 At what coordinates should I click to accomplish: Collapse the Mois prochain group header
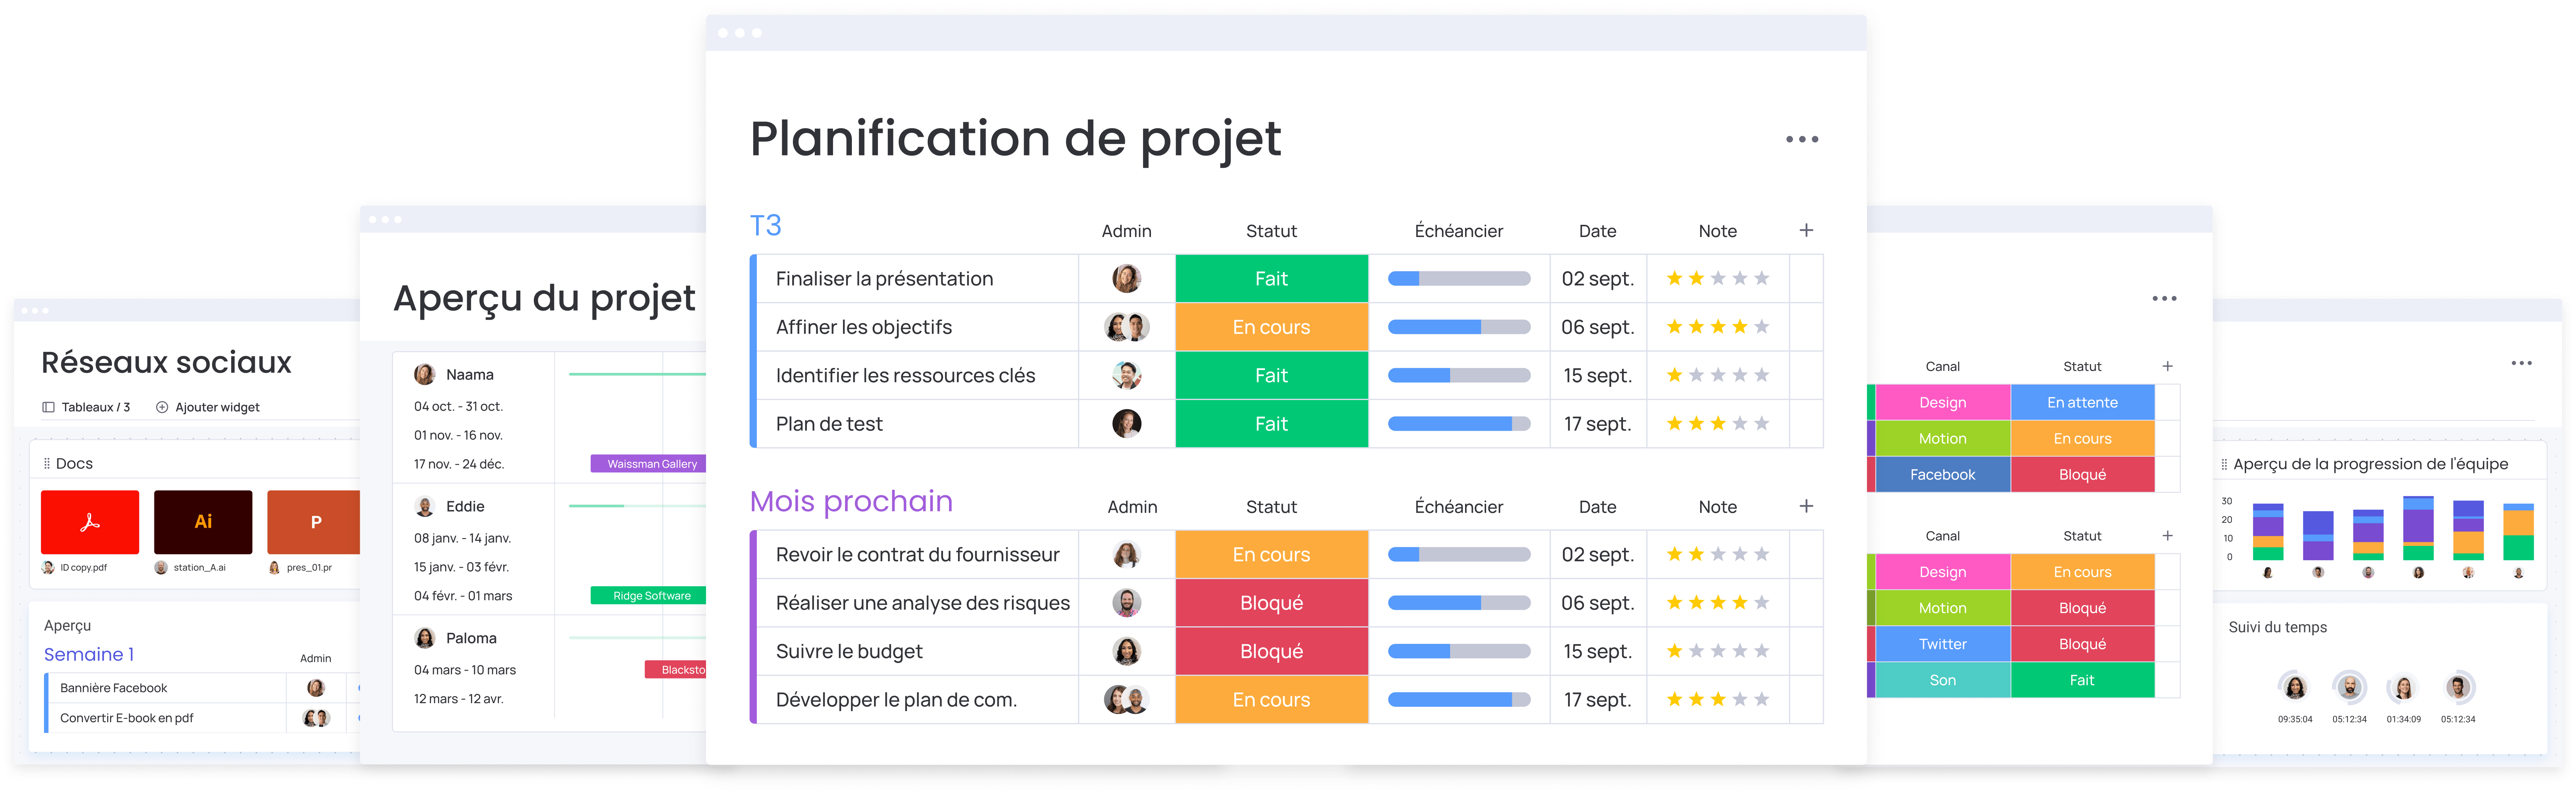851,501
